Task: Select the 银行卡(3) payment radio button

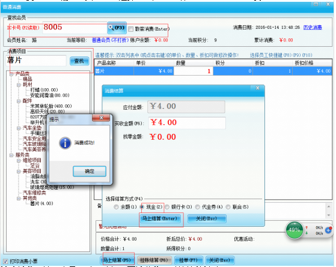Action: click(x=167, y=207)
